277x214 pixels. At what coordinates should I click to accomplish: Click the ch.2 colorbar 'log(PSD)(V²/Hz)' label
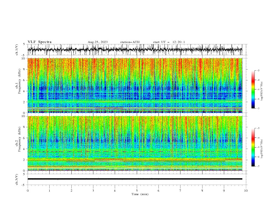coord(262,149)
